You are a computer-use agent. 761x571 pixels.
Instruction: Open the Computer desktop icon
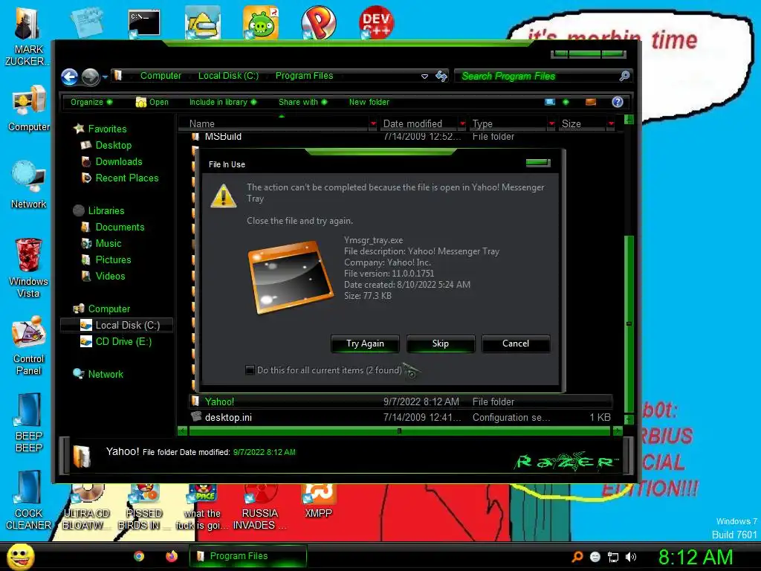tap(29, 109)
